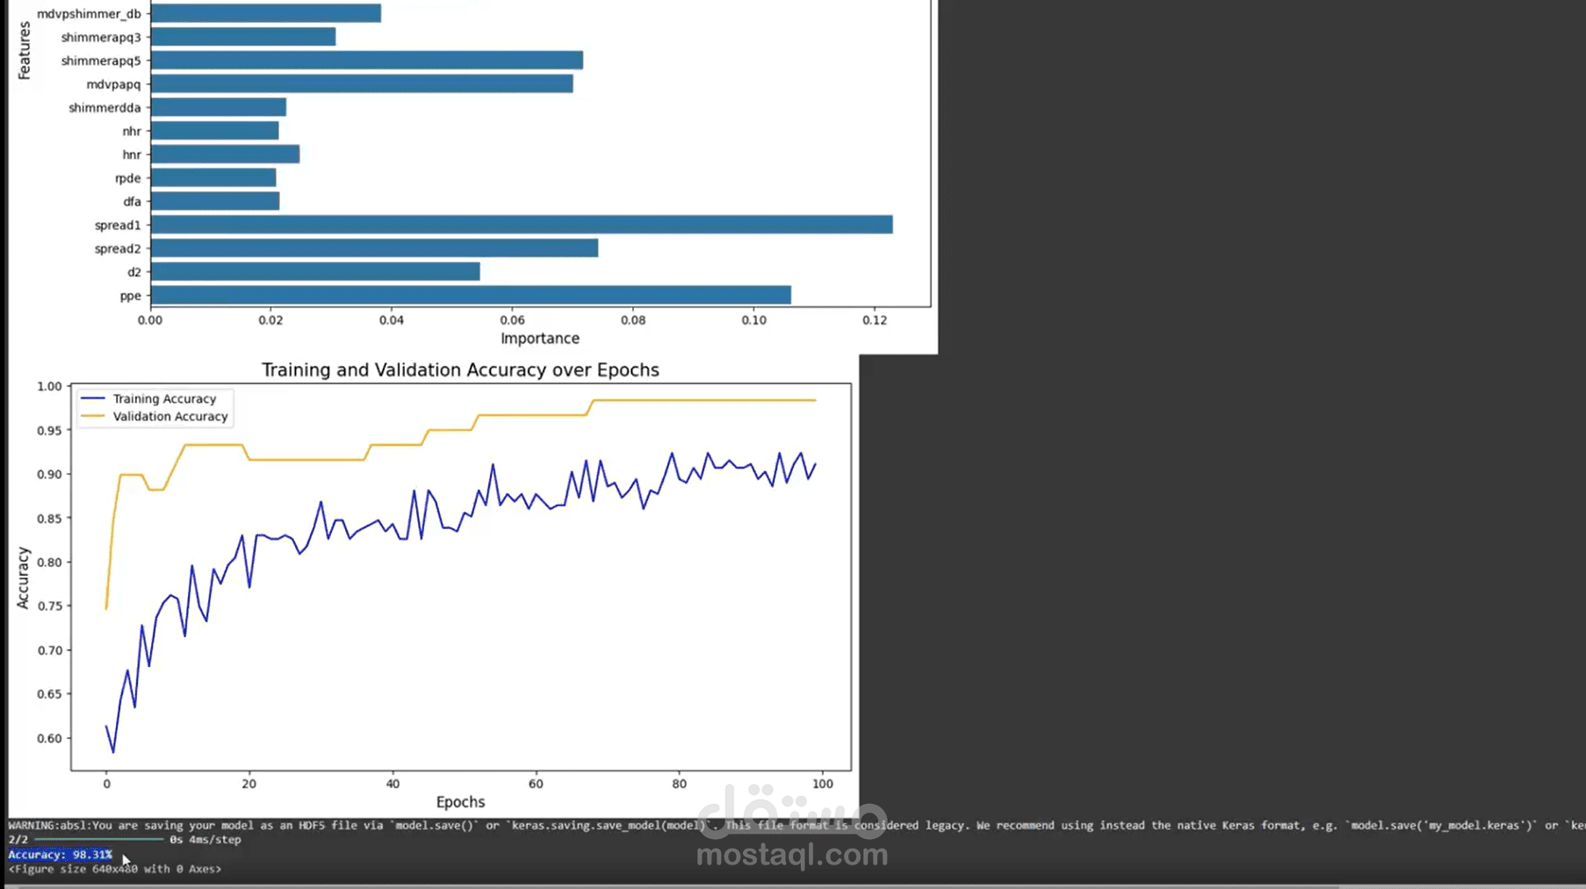Click the Training and Validation Accuracy title
Image resolution: width=1586 pixels, height=889 pixels.
[x=460, y=369]
